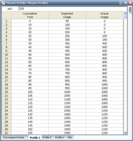This screenshot has width=133, height=141.
Task: Click the scrollbar up arrow
Action: tap(125, 13)
